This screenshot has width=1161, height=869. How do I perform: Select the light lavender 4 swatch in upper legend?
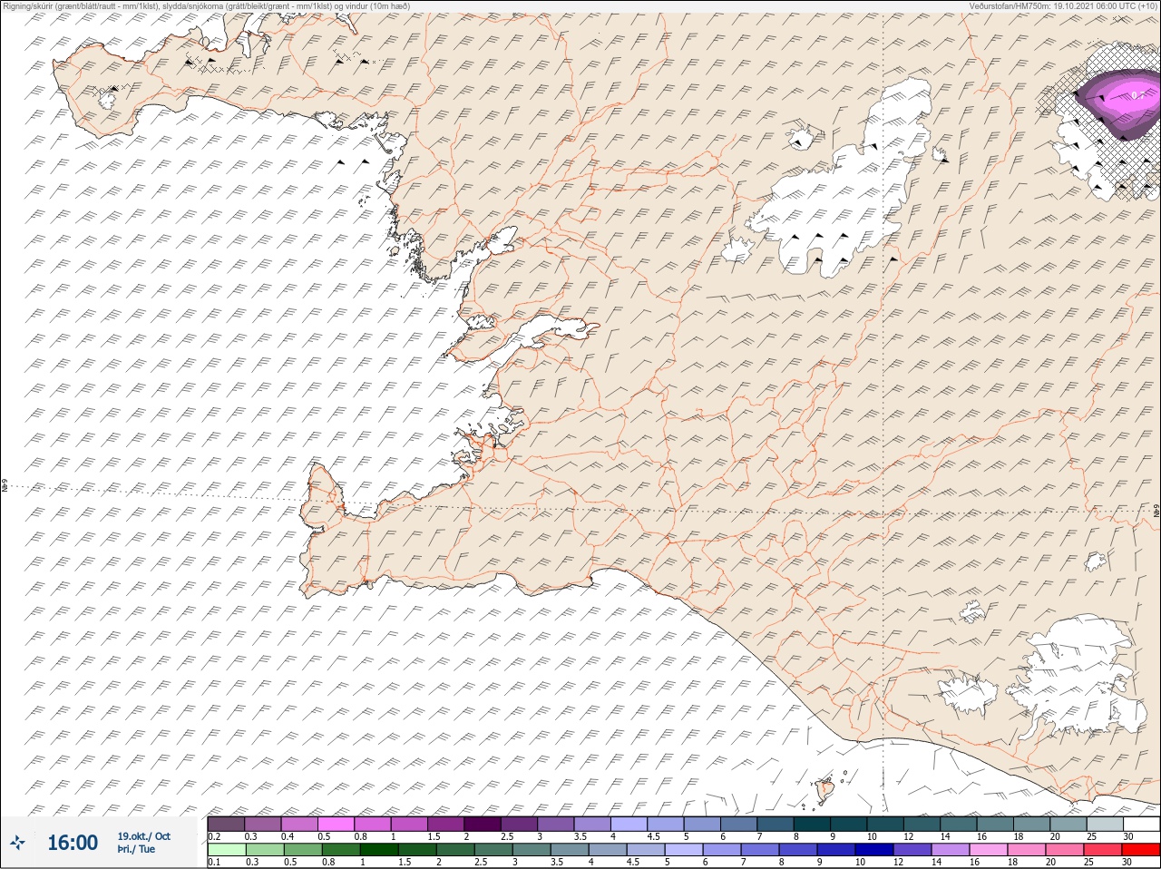tap(629, 824)
